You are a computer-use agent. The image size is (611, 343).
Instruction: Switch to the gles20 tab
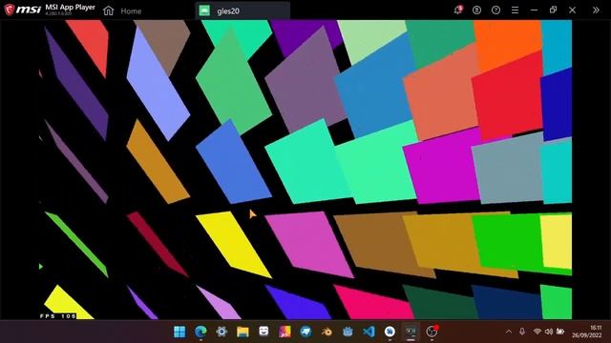pos(242,10)
